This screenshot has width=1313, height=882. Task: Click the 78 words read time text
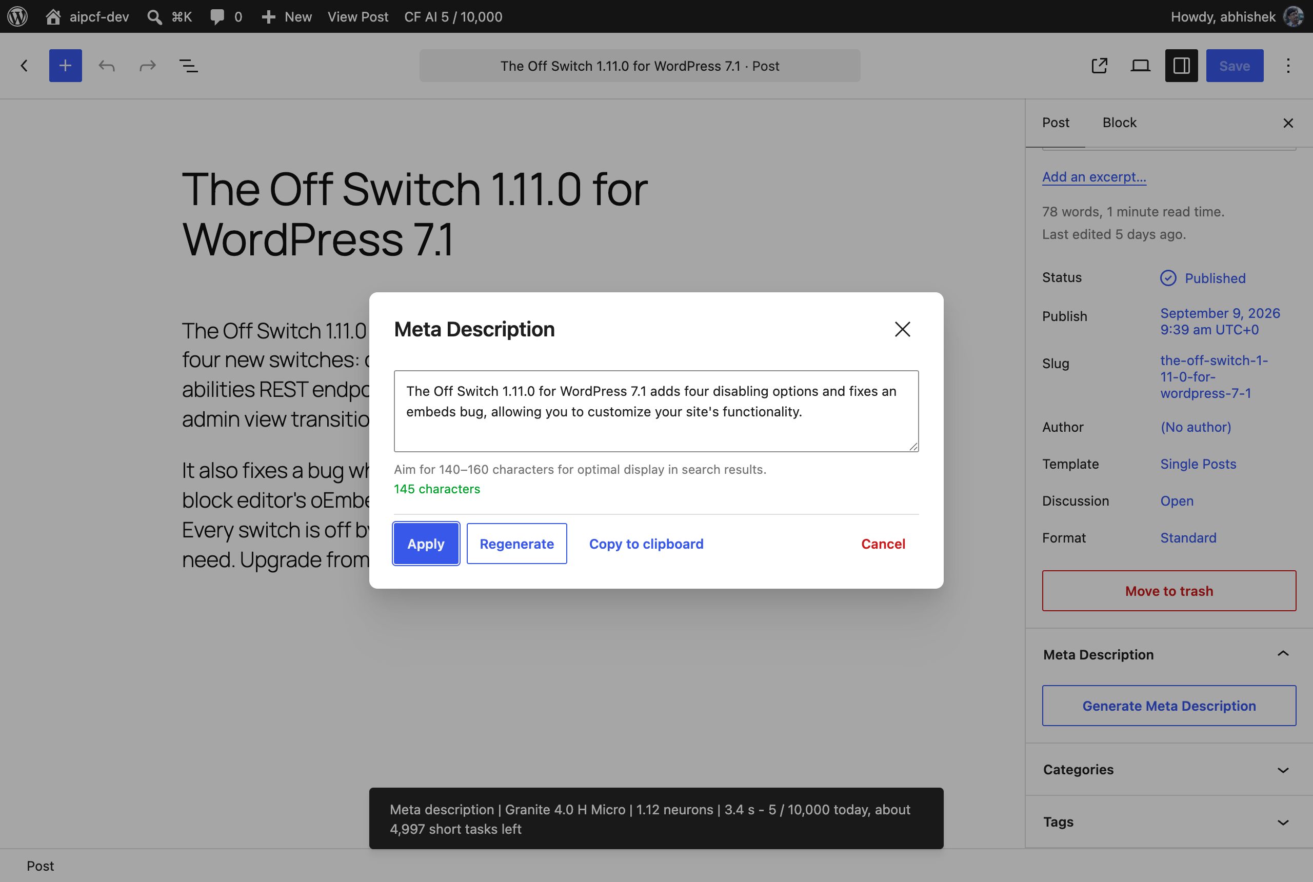coord(1133,211)
